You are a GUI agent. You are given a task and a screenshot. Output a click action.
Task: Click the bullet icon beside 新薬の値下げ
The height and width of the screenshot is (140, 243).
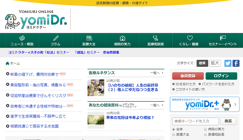tap(8, 74)
